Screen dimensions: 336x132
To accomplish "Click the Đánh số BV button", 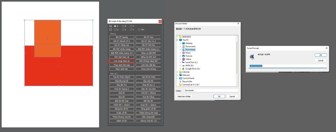I will [x=122, y=121].
